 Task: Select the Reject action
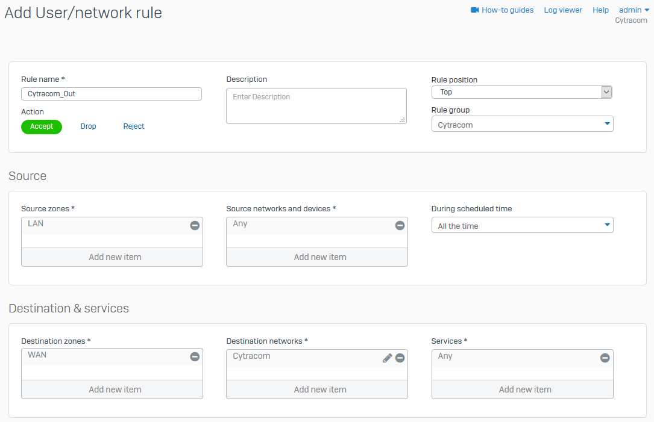coord(134,126)
